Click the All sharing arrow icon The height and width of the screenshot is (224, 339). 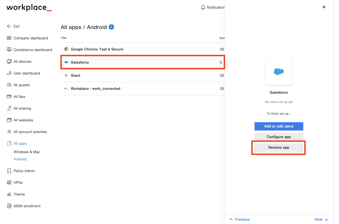9,108
